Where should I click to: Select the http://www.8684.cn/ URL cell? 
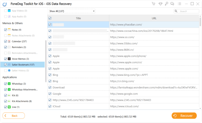pyautogui.click(x=154, y=50)
